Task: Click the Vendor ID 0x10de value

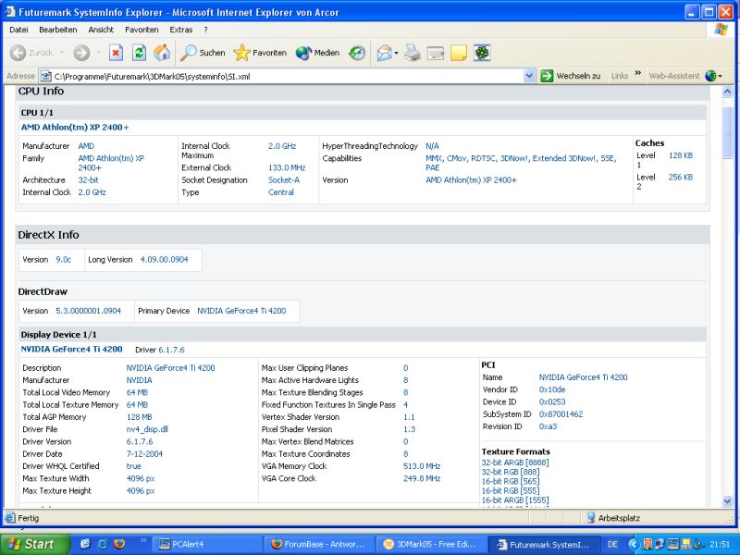Action: click(x=552, y=389)
